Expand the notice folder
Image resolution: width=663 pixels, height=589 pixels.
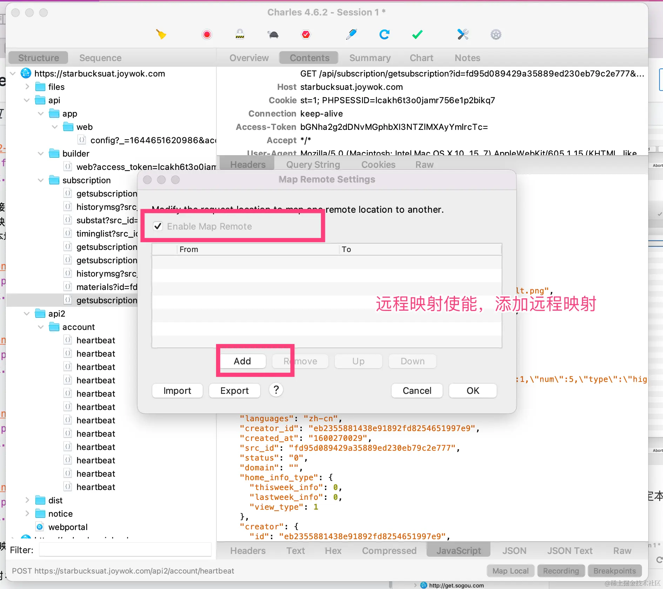click(27, 514)
